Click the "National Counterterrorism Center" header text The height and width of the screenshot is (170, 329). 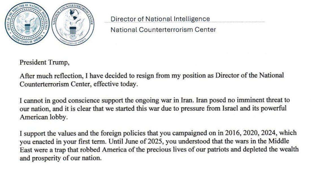163,29
